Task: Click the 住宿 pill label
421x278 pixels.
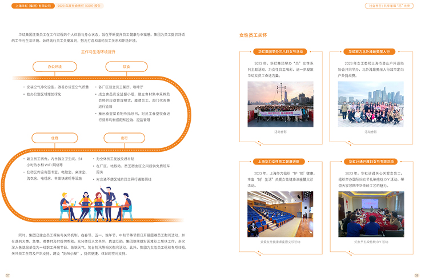Action: (55, 138)
